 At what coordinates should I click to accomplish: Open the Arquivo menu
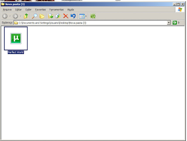point(7,10)
